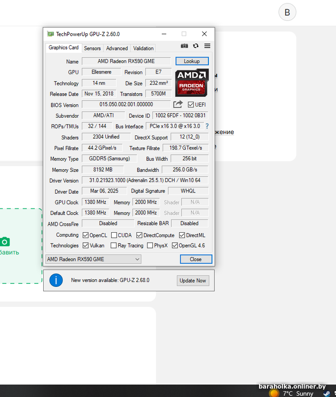
Task: Toggle the CUDA checkbox
Action: click(114, 235)
